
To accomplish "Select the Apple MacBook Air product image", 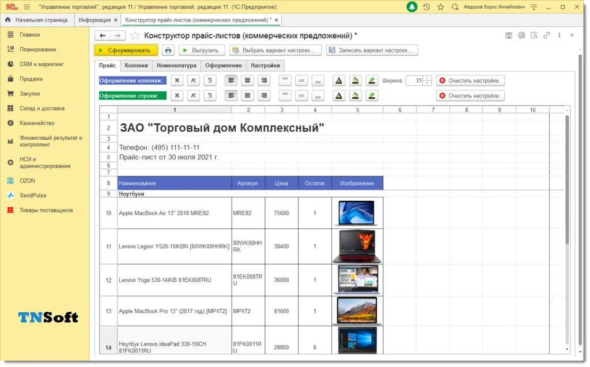I will click(x=357, y=213).
